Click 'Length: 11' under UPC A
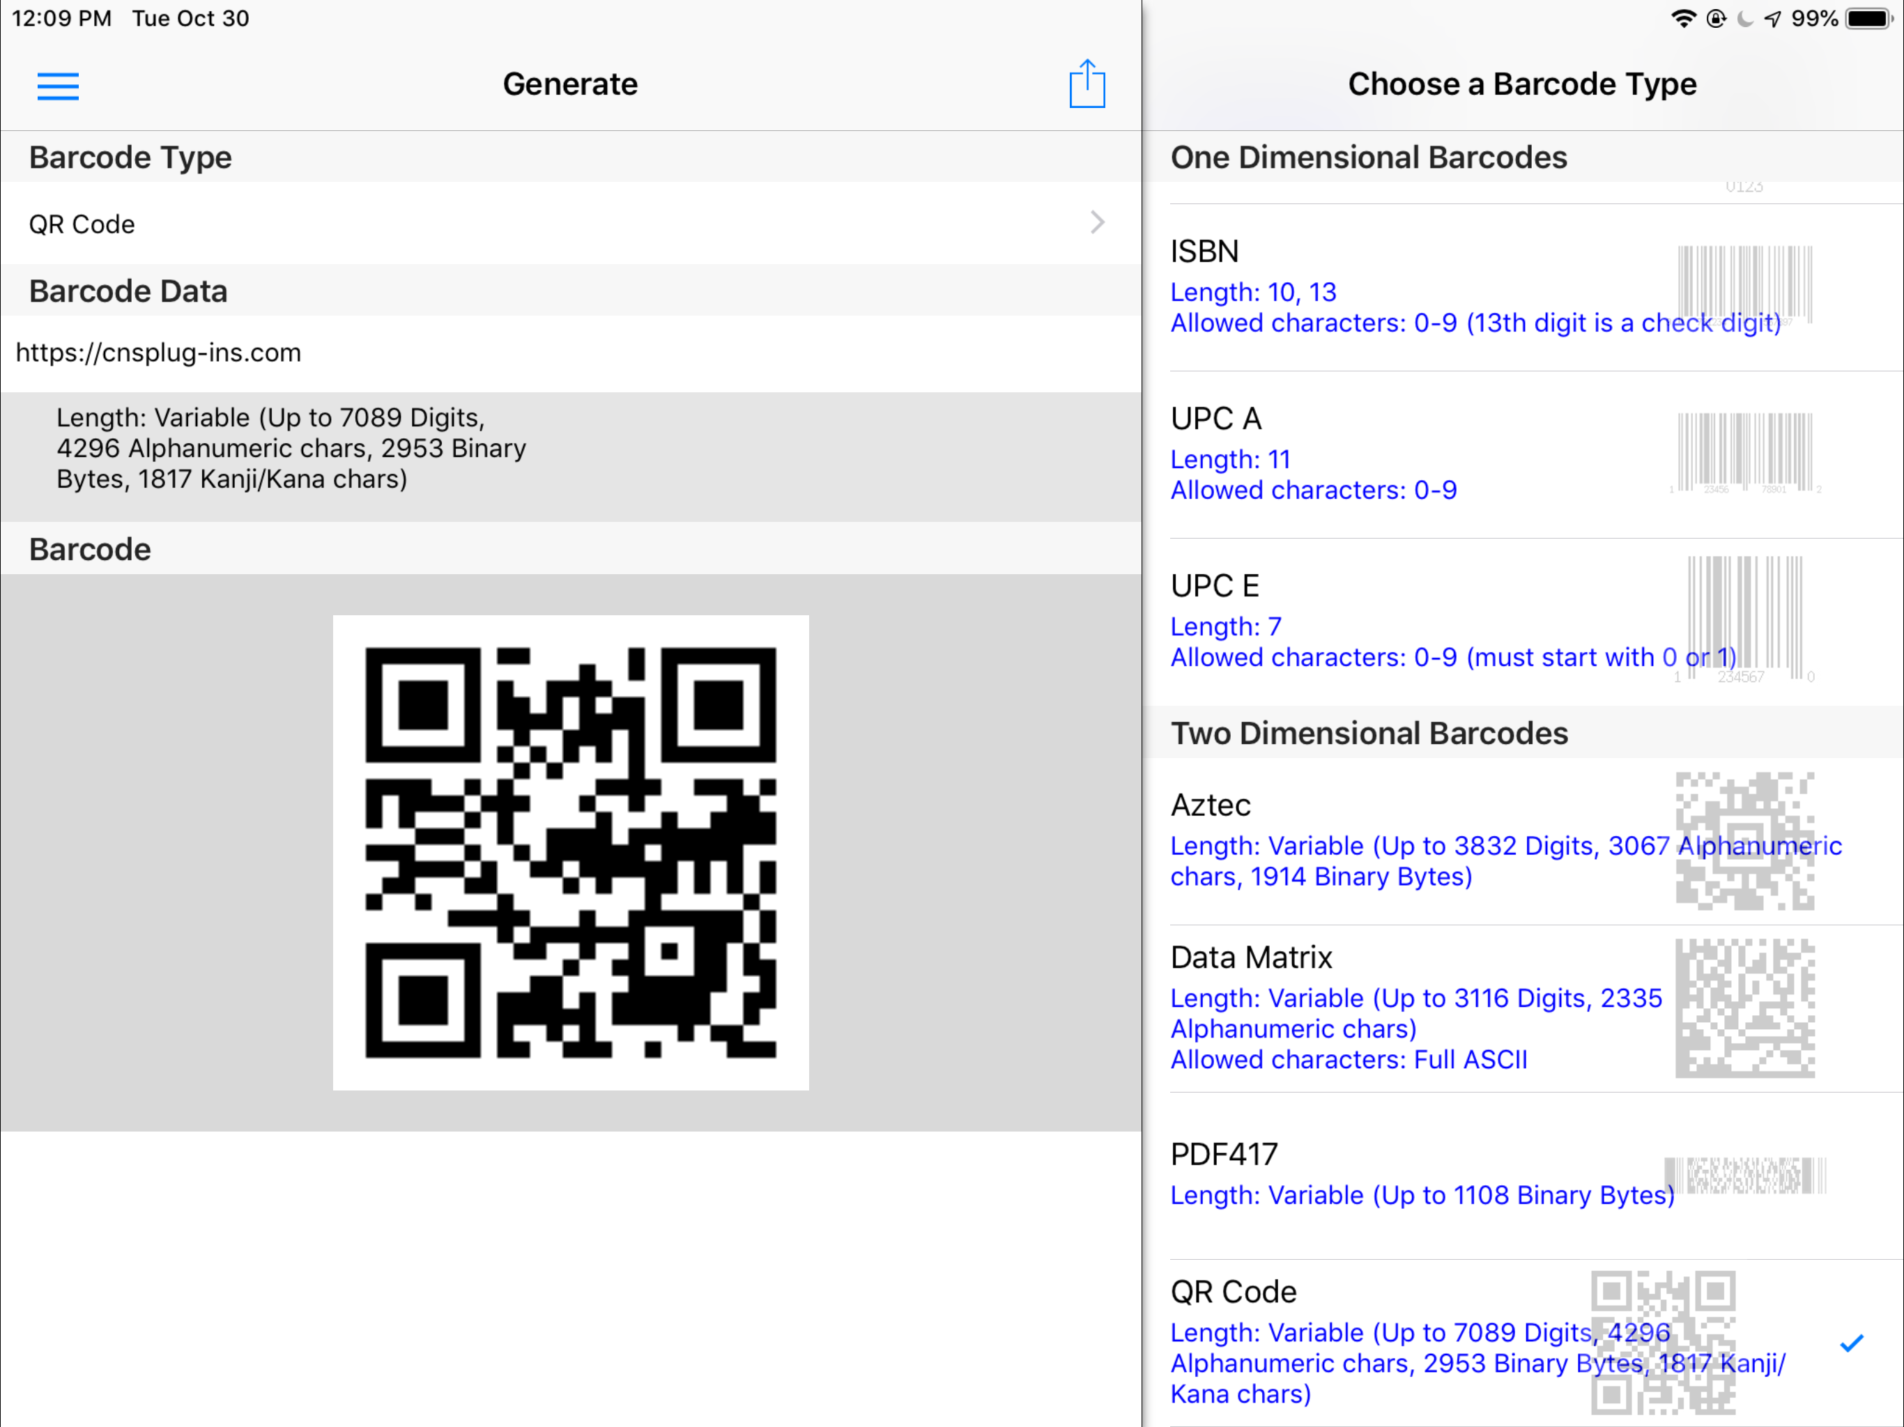The height and width of the screenshot is (1427, 1904). (1230, 458)
